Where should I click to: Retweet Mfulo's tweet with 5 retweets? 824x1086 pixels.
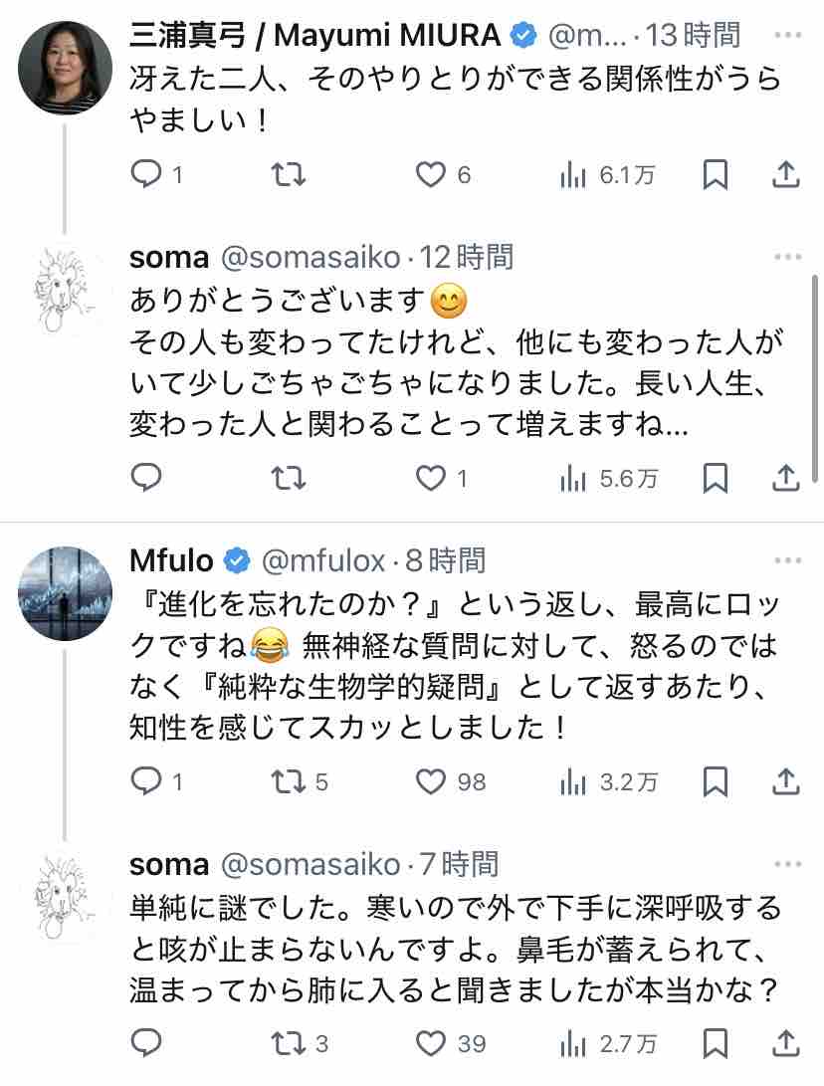point(289,782)
